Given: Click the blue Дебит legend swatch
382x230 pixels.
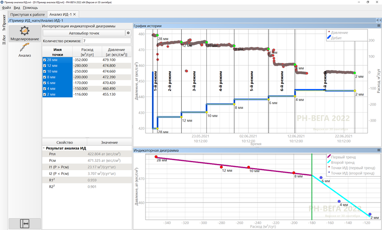Looking at the screenshot, I should click(329, 38).
